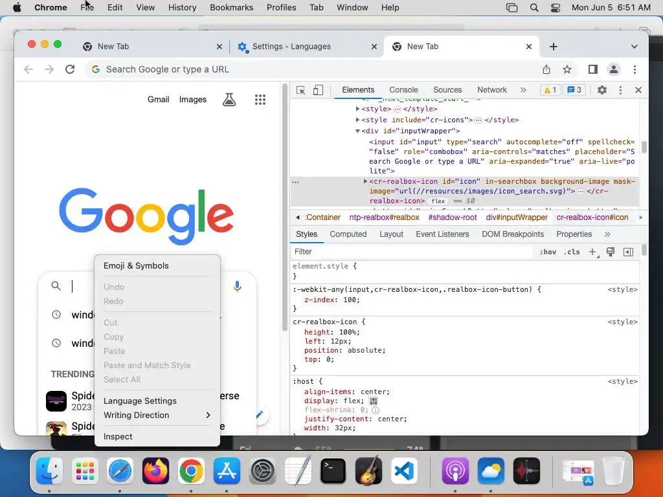
Task: Show more styles pane tabs chevron
Action: [x=607, y=234]
